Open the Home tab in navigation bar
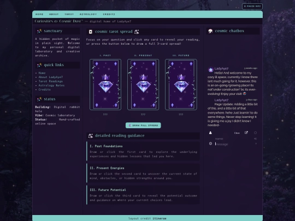Image resolution: width=295 pixels, height=221 pixels. [39, 14]
